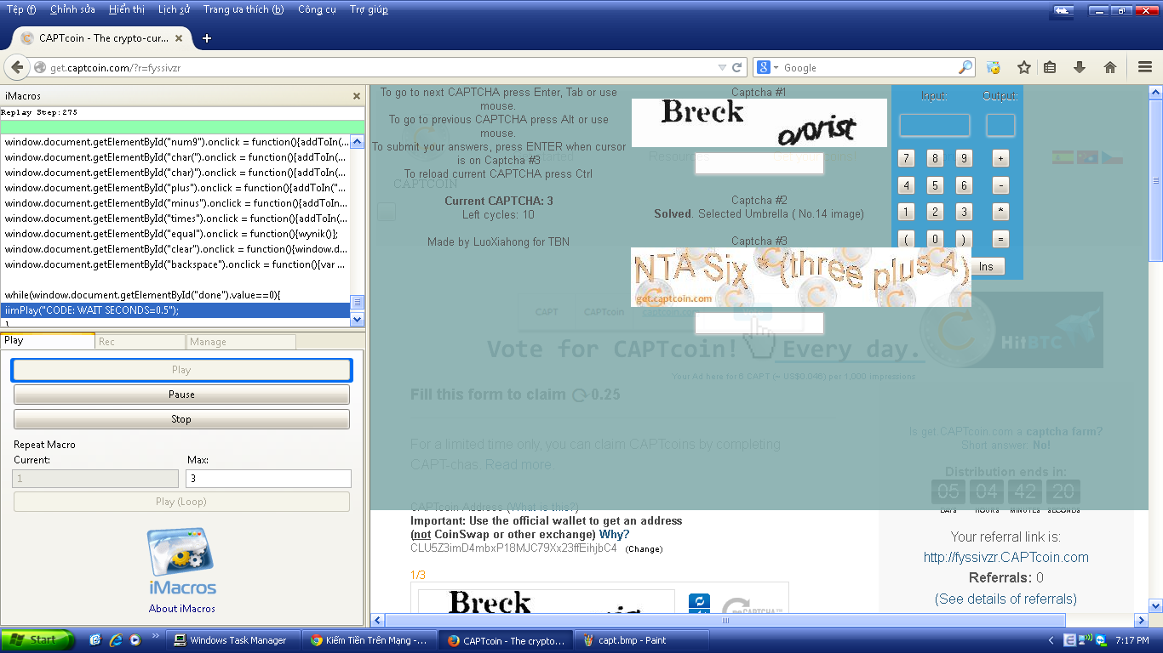Image resolution: width=1163 pixels, height=653 pixels.
Task: Open the Windows Start menu
Action: click(38, 640)
